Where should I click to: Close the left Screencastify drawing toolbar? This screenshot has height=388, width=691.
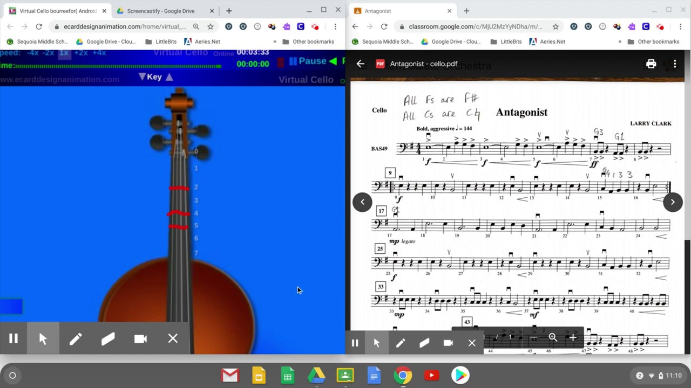(173, 338)
